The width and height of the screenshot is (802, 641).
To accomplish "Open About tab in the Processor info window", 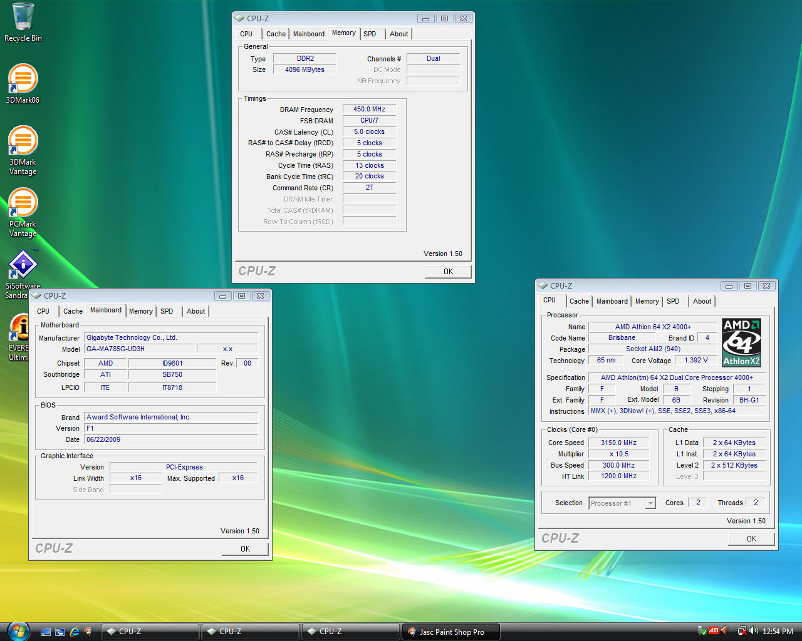I will point(702,301).
